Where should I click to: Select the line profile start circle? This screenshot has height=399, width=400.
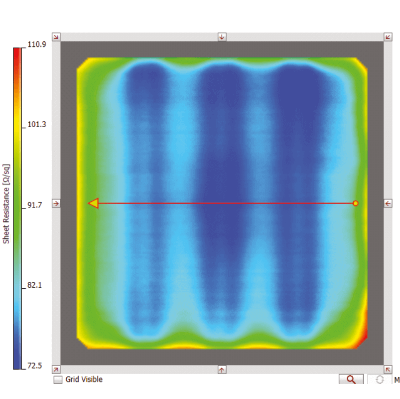(x=355, y=203)
